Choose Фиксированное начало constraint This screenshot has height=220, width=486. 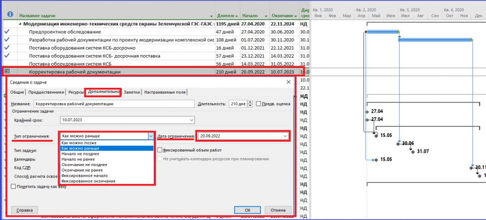[107, 175]
